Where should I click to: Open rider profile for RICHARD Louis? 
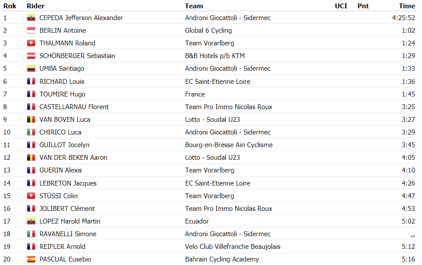click(x=62, y=82)
